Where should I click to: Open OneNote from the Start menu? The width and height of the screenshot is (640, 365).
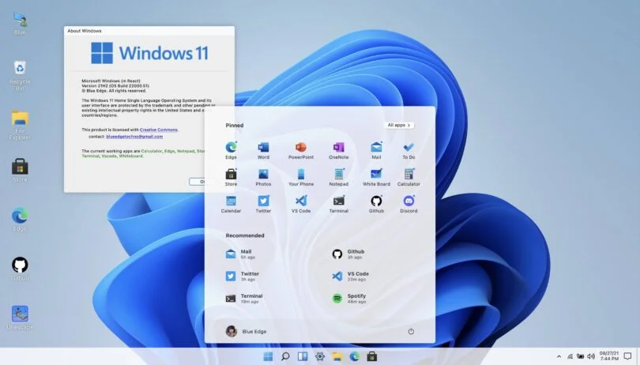pos(339,150)
